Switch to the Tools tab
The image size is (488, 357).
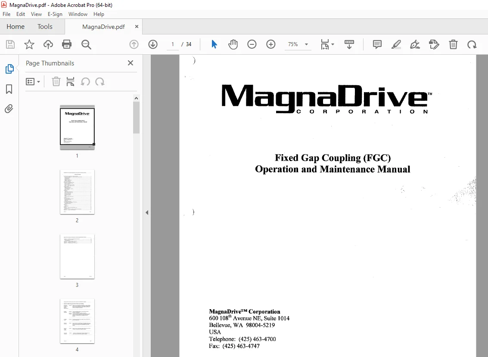coord(45,27)
